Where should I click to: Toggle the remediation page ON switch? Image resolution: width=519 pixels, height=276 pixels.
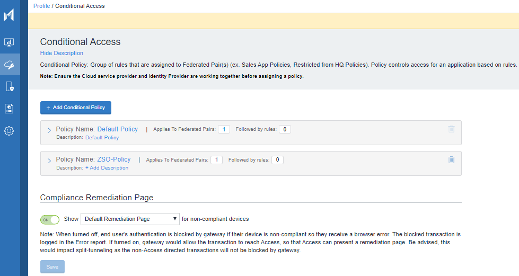(x=50, y=219)
